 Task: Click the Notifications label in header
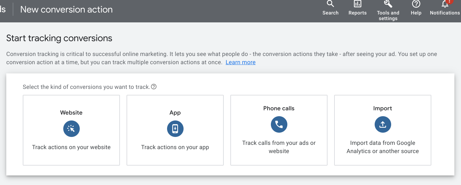(x=445, y=13)
